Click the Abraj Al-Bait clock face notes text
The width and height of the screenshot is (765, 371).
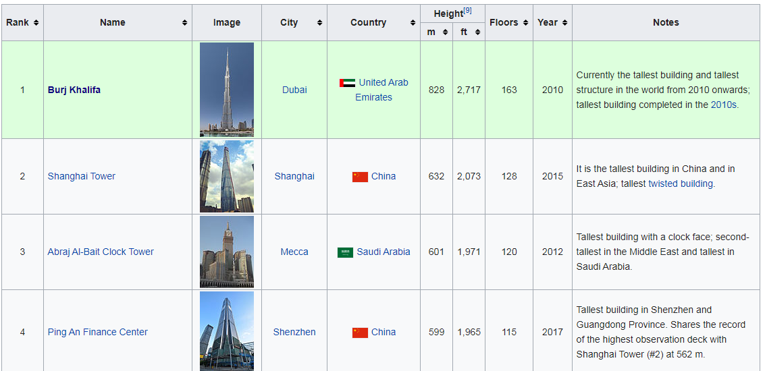click(x=662, y=252)
